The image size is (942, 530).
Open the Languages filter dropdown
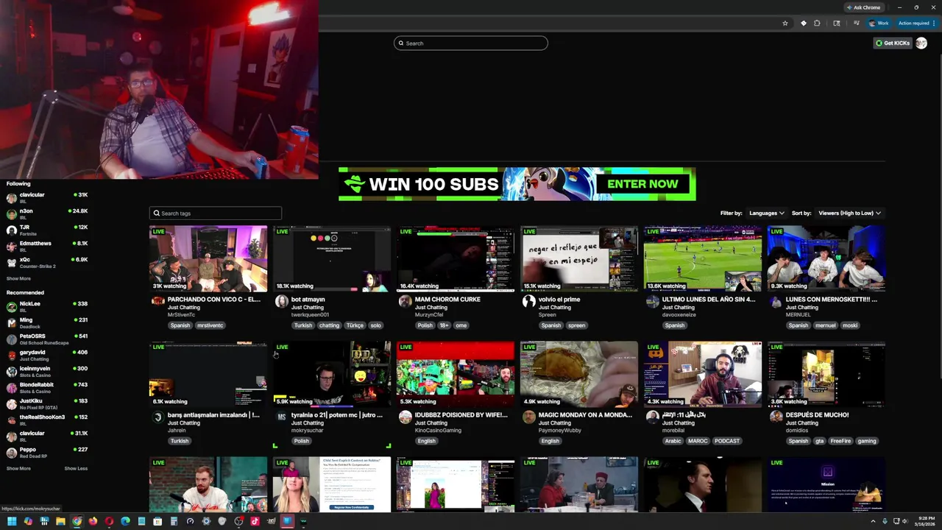pos(766,213)
